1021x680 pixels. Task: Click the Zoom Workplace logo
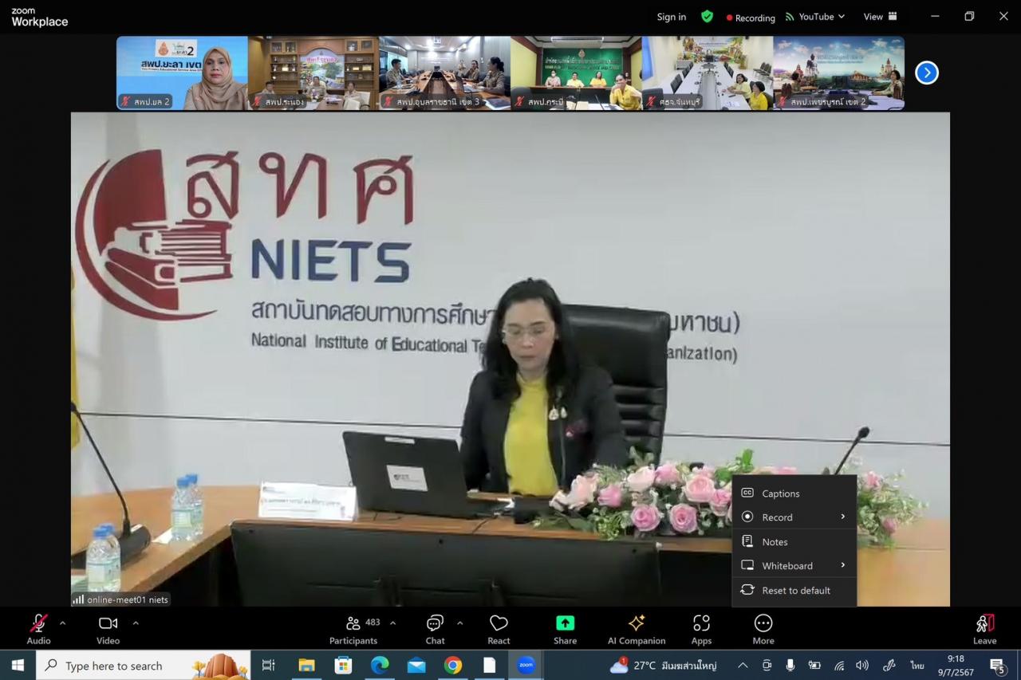(x=39, y=17)
